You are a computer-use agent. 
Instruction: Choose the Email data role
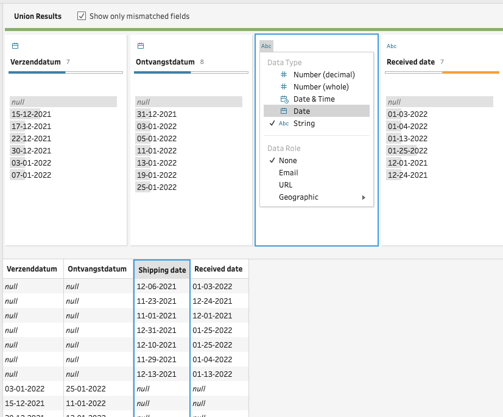289,173
